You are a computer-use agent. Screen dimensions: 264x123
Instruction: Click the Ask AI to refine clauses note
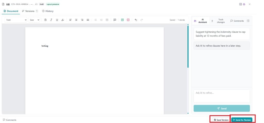tap(222, 46)
